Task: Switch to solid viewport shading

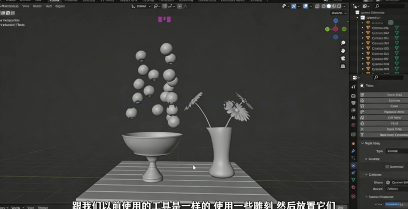Action: [x=329, y=6]
